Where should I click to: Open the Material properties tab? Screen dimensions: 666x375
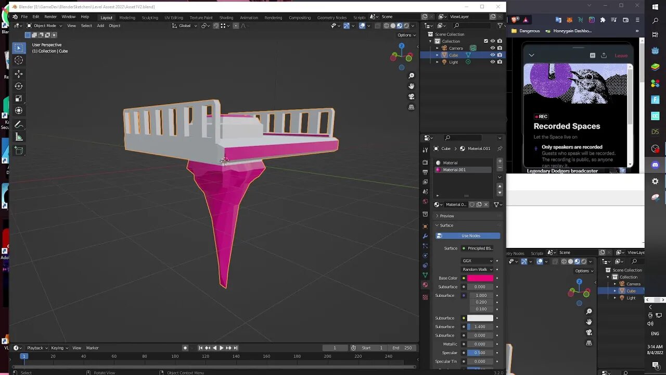click(425, 285)
